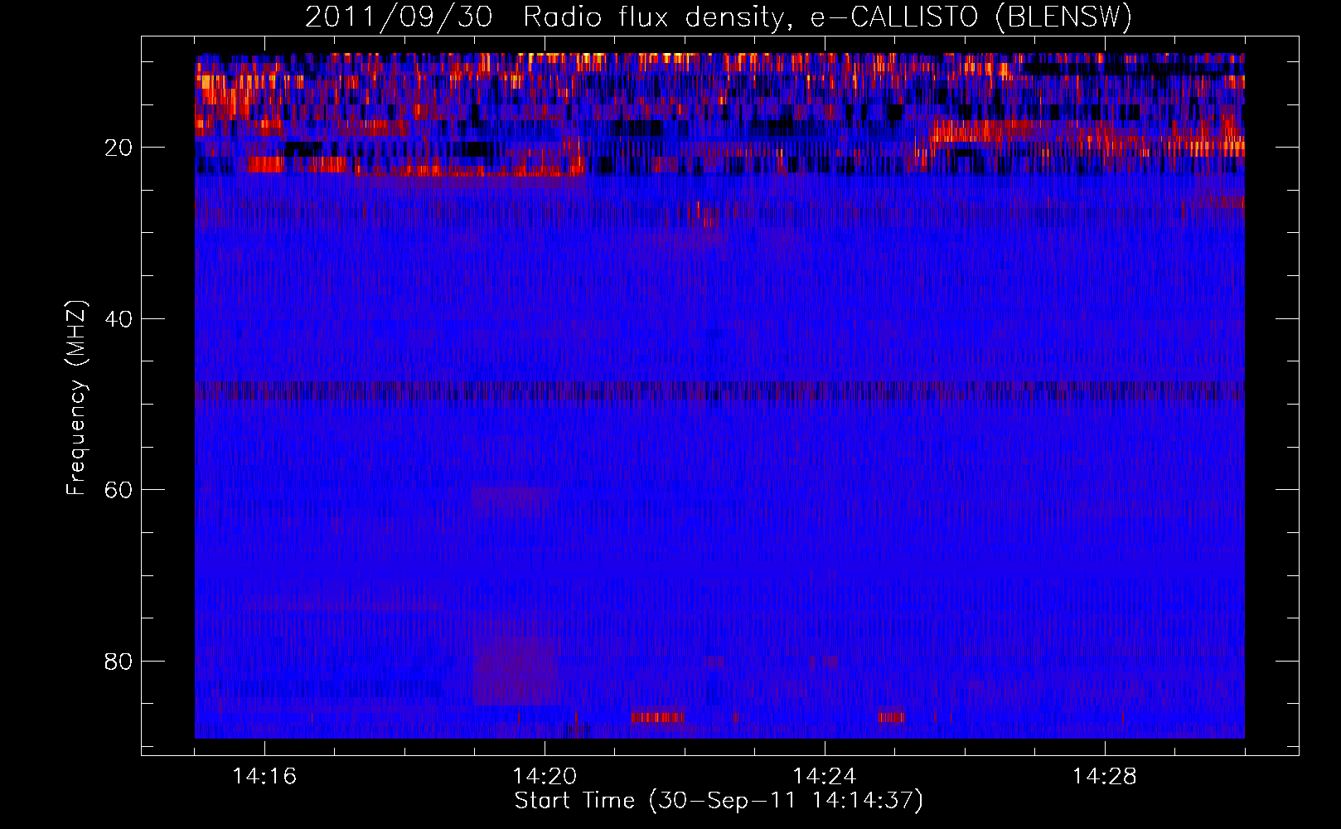This screenshot has height=829, width=1341.
Task: Click the 14:24 time tick label
Action: 825,776
